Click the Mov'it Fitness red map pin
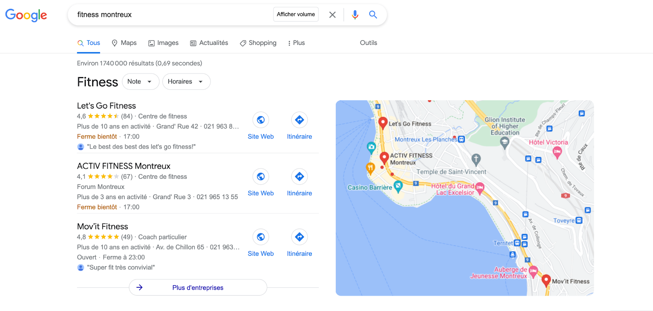Image resolution: width=653 pixels, height=311 pixels. point(546,280)
